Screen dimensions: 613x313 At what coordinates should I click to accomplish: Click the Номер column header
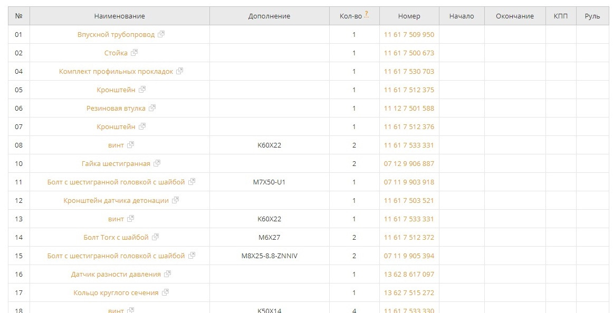coord(409,16)
